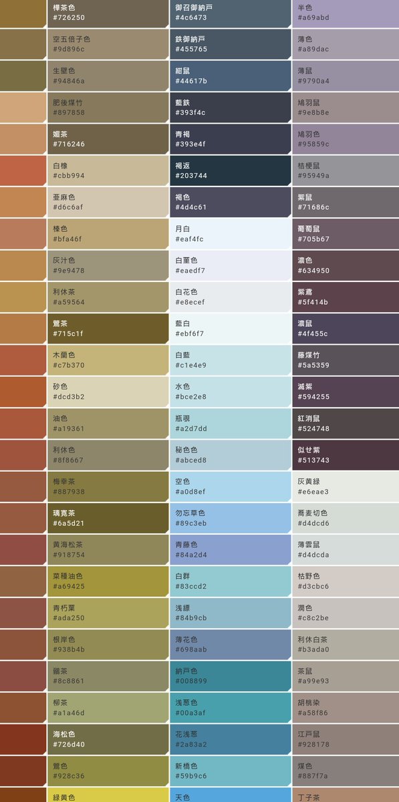Select the 紫鳶 #5f414b swatch
This screenshot has height=802, width=399.
click(x=346, y=297)
